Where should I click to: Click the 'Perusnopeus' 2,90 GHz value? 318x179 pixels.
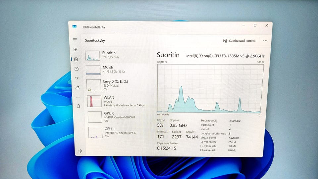(x=235, y=121)
